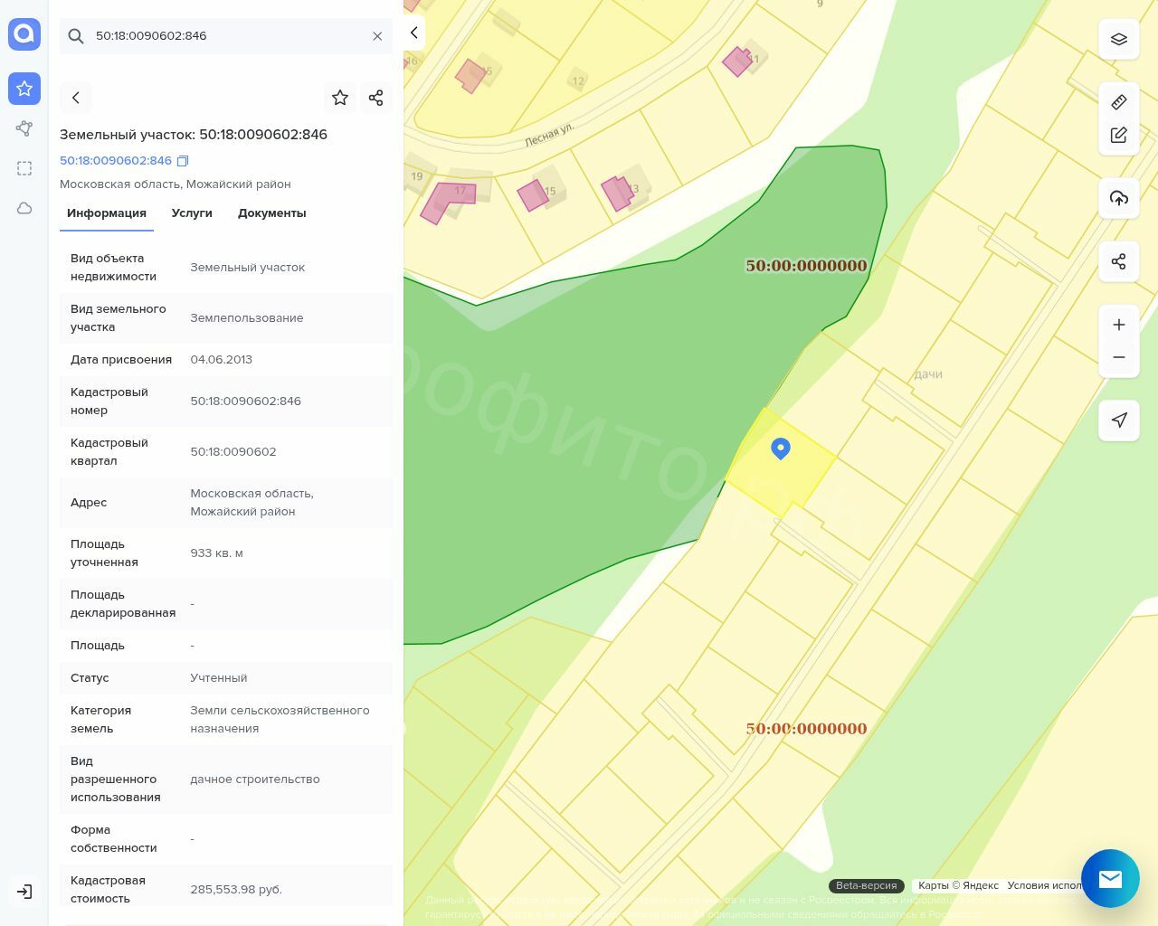Open the map layers panel
This screenshot has width=1158, height=926.
[1119, 39]
